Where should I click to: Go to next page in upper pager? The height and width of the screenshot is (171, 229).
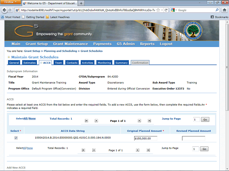coord(139,121)
